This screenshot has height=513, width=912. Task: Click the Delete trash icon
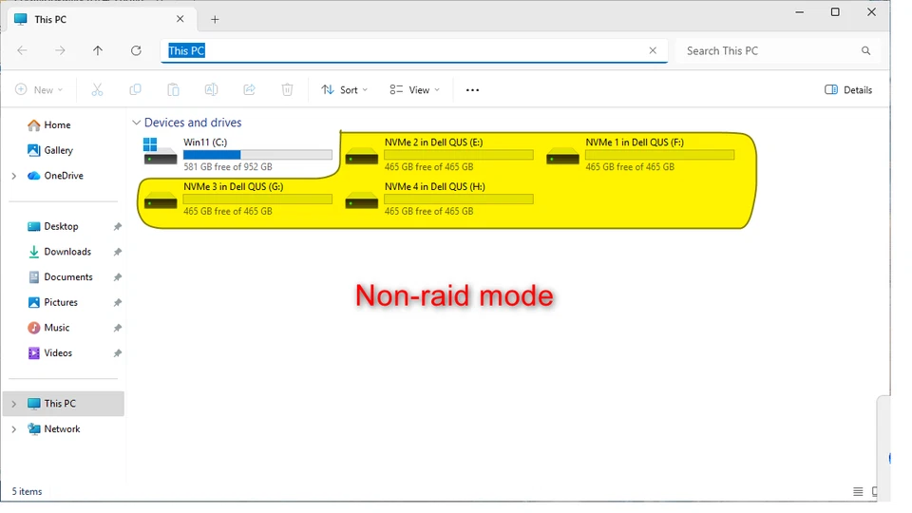287,89
